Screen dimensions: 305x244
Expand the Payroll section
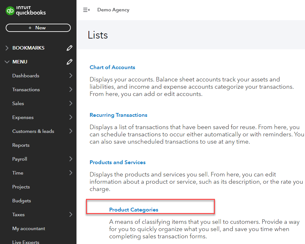(x=71, y=159)
